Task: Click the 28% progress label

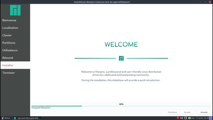Action: point(121,104)
